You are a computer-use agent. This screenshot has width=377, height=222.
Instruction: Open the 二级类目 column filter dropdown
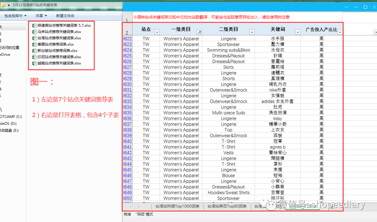coord(252,32)
